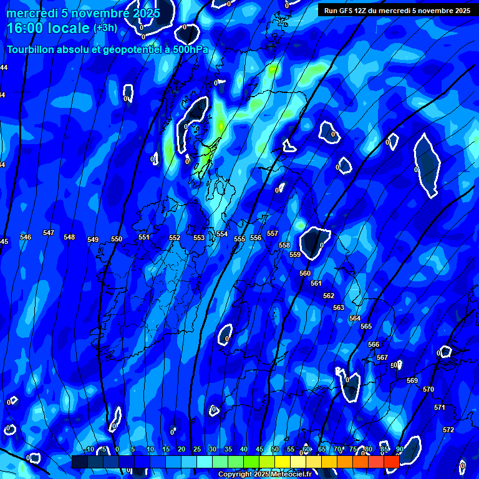Click the '-10' value on the color scale

coord(89,449)
